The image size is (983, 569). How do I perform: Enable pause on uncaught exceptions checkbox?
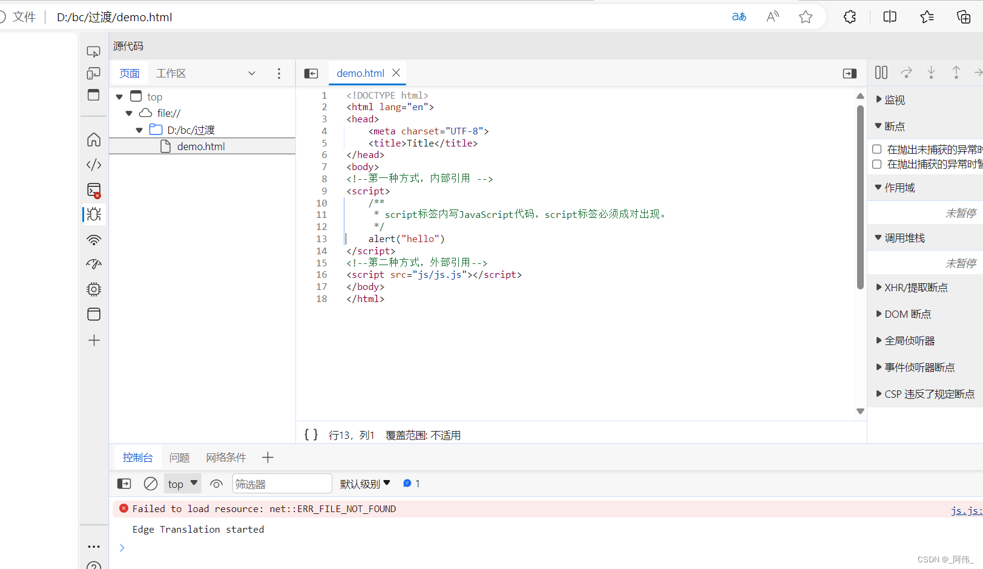876,149
